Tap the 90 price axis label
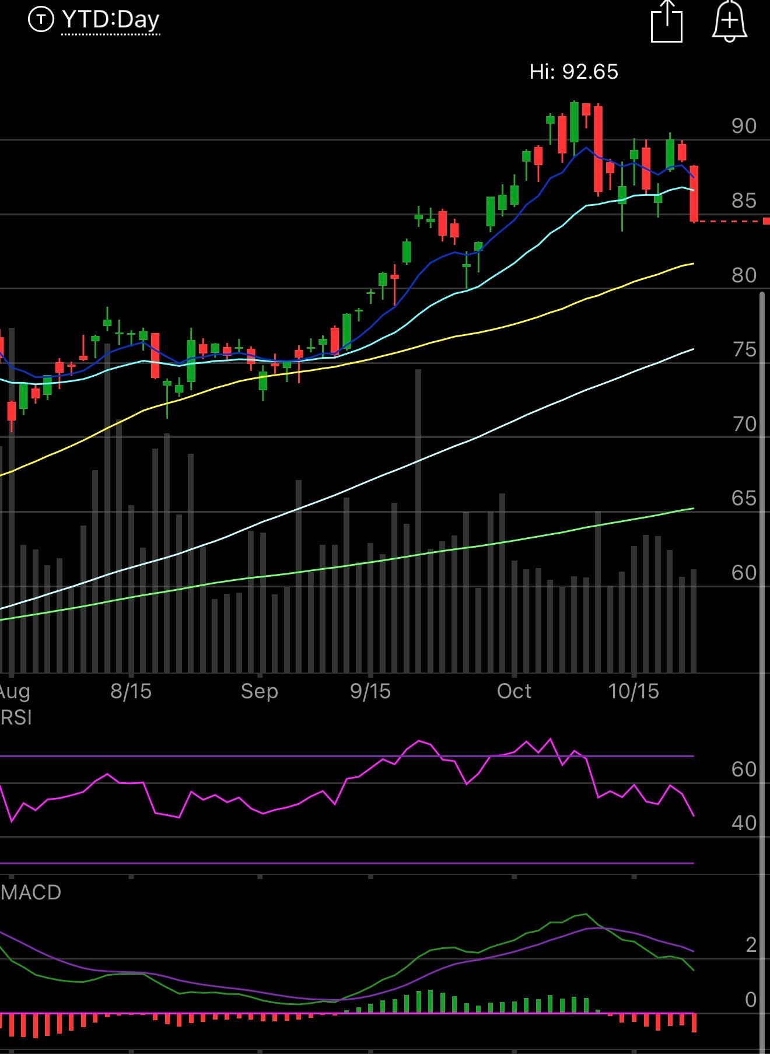This screenshot has width=770, height=1054. (744, 126)
